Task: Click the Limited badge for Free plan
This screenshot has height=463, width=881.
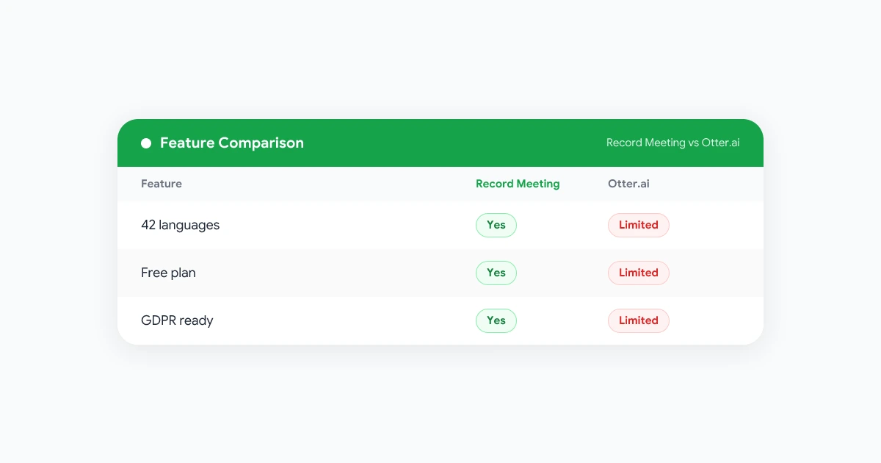Action: [x=639, y=273]
